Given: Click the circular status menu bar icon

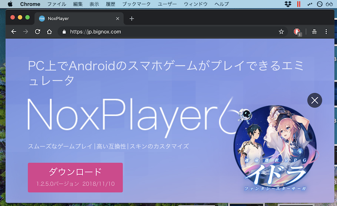Looking at the screenshot, I should click(320, 4).
